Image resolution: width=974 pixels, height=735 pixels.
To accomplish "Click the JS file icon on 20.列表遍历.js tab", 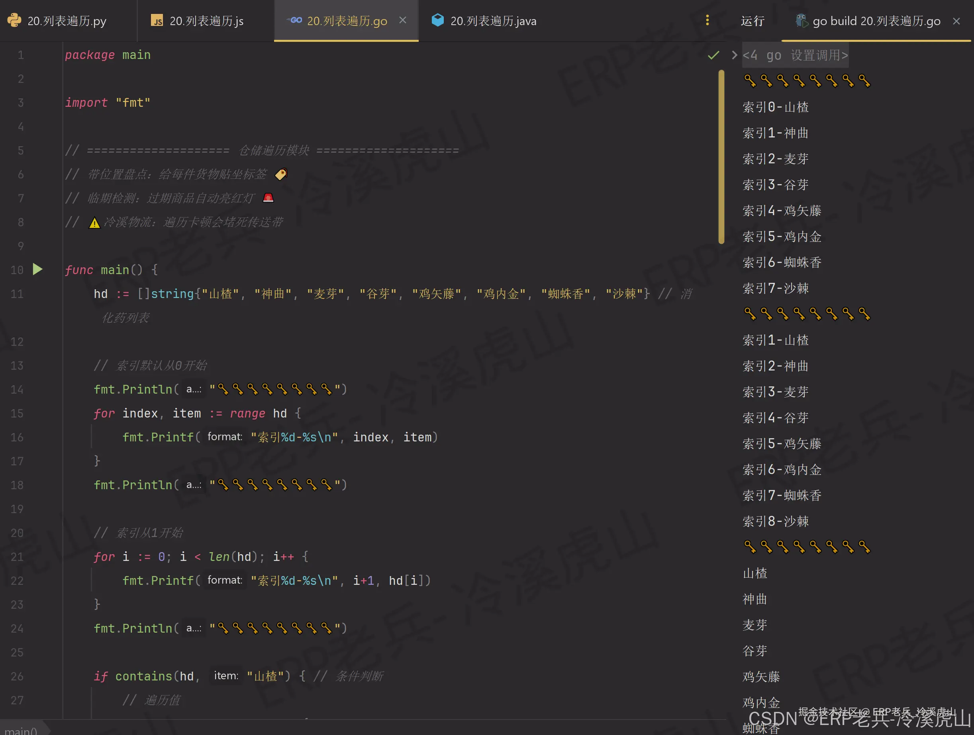I will click(157, 21).
